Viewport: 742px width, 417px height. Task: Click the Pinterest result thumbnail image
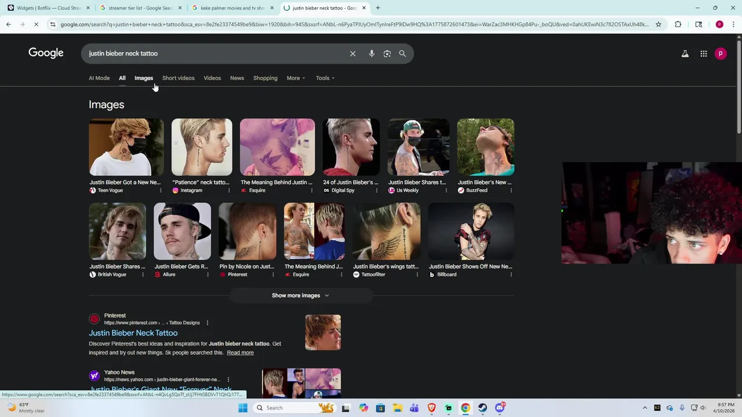click(323, 332)
